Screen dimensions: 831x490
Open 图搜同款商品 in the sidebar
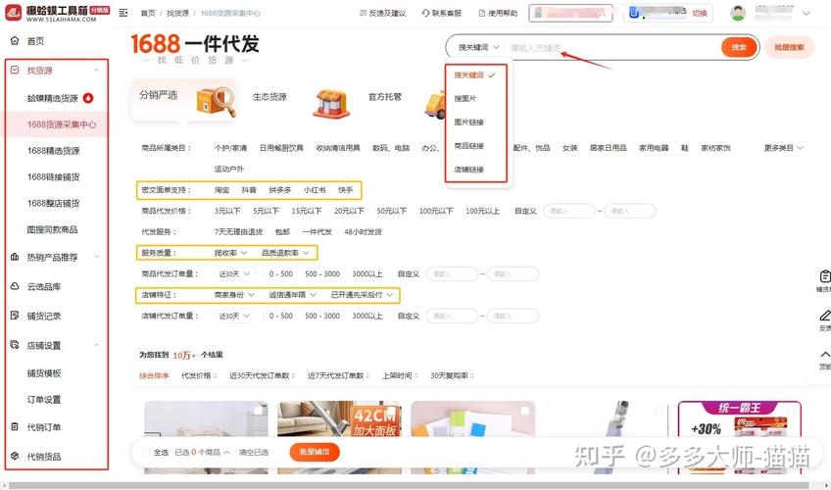[53, 229]
